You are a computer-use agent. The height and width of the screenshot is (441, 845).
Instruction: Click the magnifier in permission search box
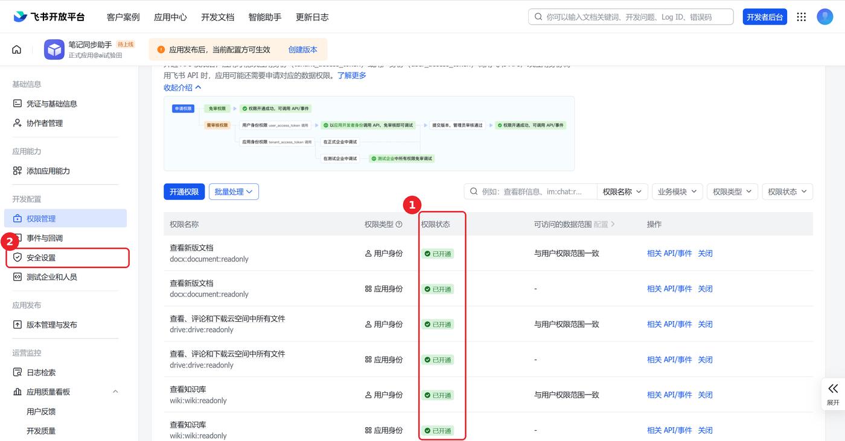tap(474, 192)
